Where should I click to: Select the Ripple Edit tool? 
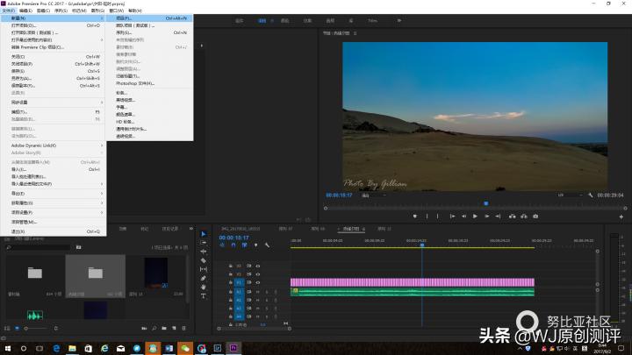point(204,252)
